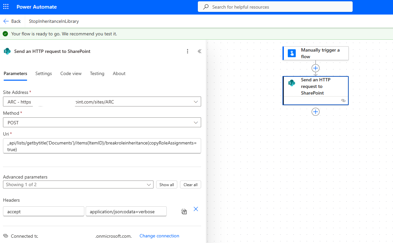Expand the Advanced parameters 'Showing 1 of 2' dropdown
Viewport: 393px width, 243px height.
pos(149,184)
